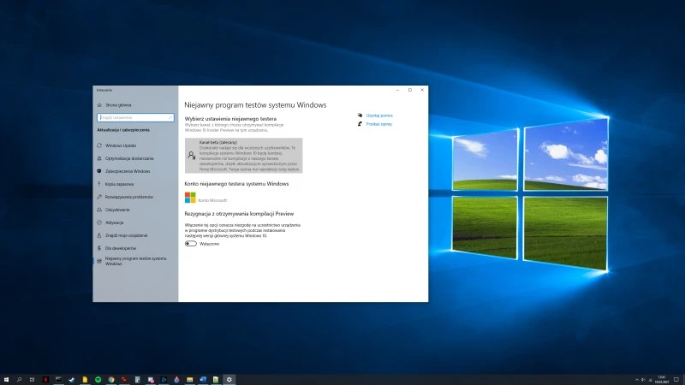Close the Ustawienia window
The image size is (685, 385).
tap(422, 90)
